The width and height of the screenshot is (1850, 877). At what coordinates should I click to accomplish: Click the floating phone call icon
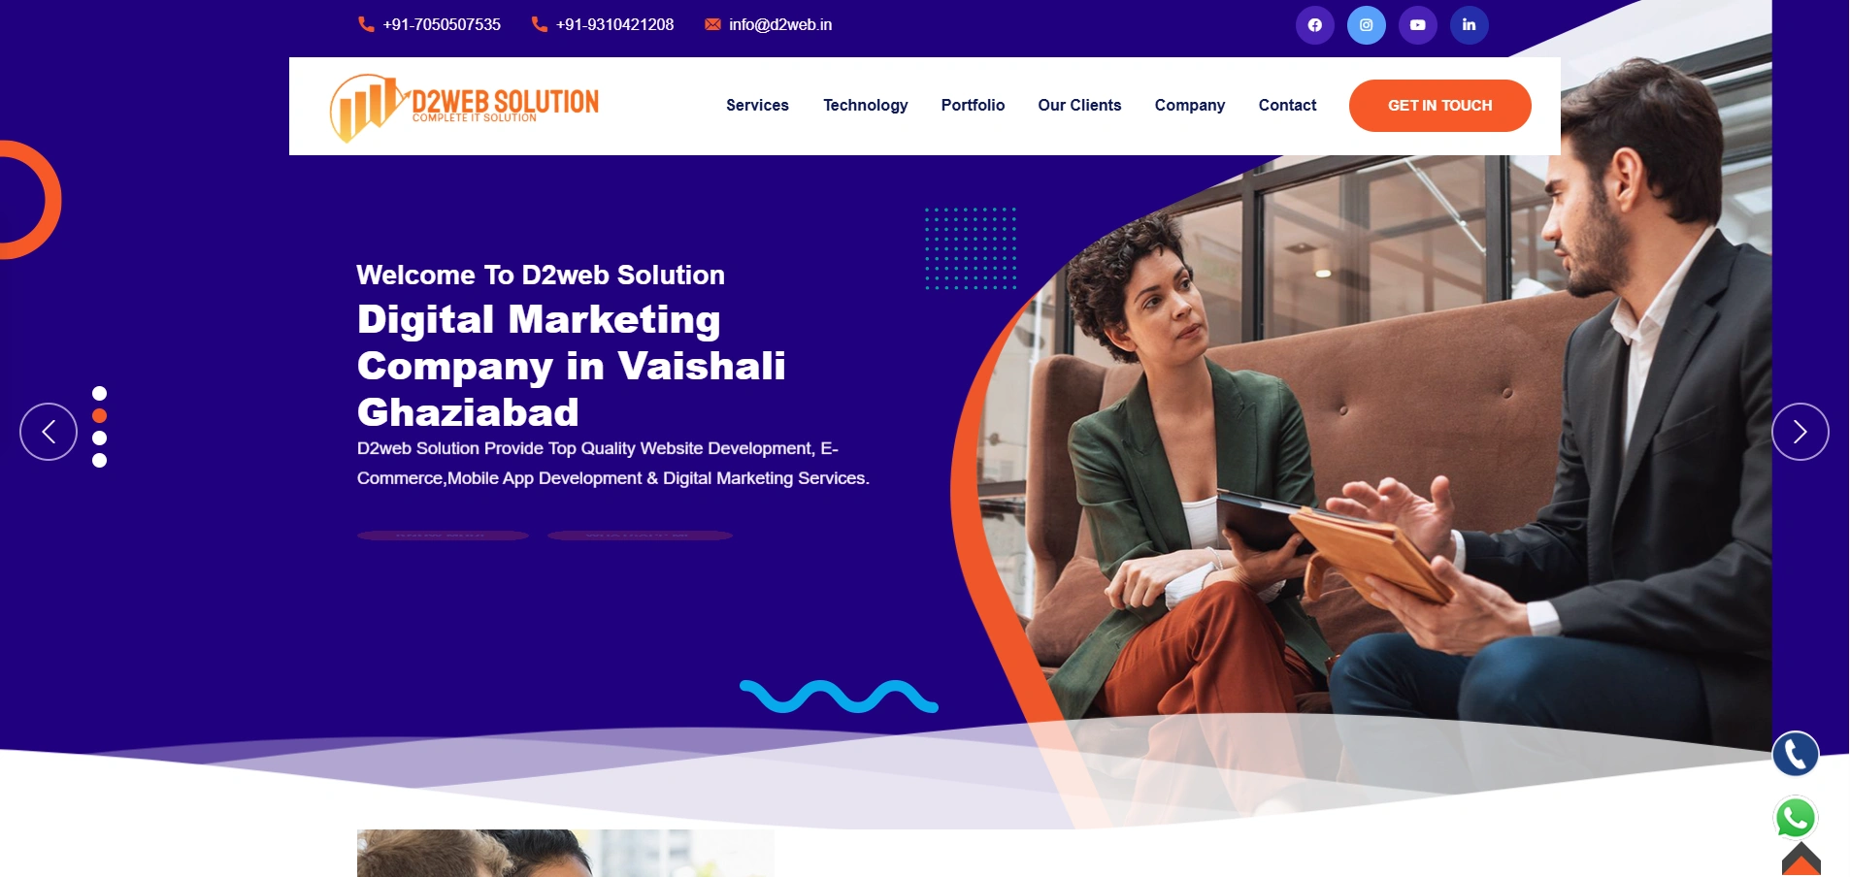pos(1796,754)
